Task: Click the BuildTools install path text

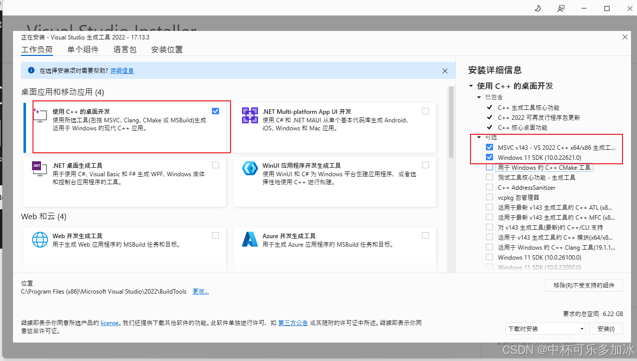Action: (x=103, y=291)
